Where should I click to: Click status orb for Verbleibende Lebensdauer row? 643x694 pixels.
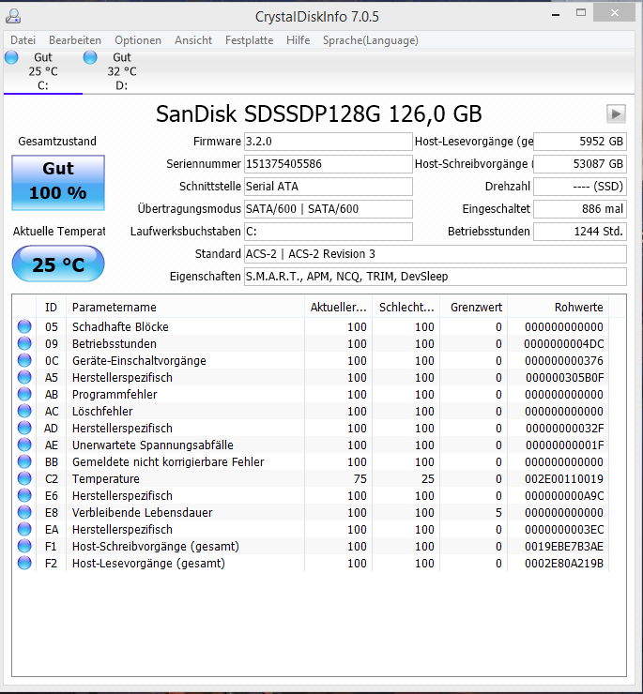point(24,512)
